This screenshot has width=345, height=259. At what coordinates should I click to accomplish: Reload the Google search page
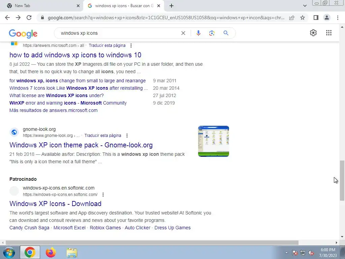[x=29, y=18]
